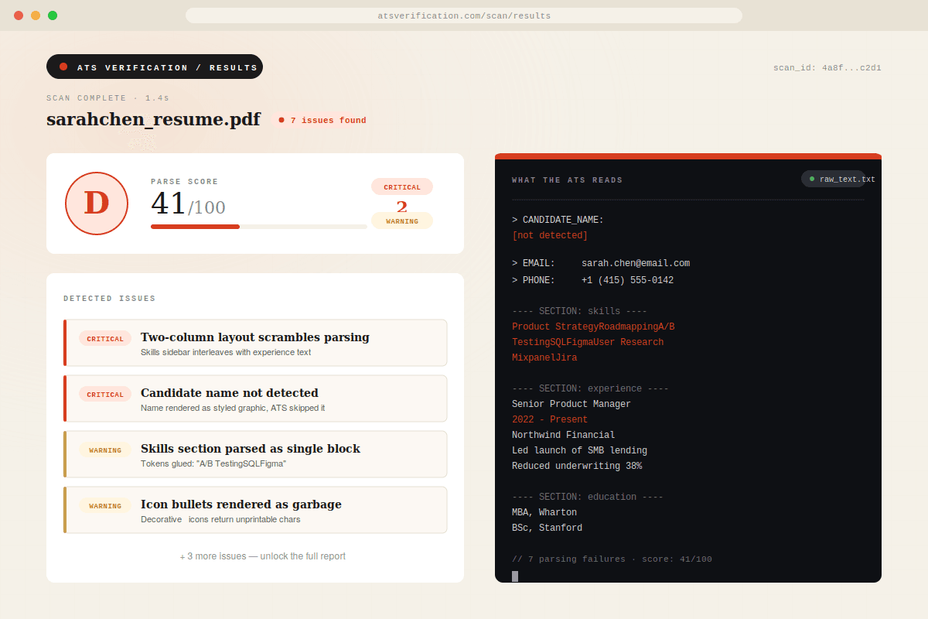Click the SECTION: skills header line
928x619 pixels.
(579, 311)
